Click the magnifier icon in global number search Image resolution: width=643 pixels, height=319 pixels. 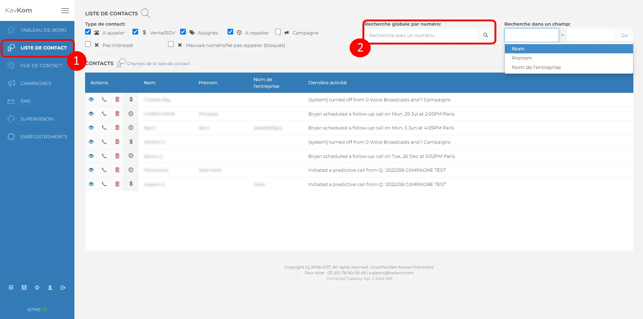485,35
